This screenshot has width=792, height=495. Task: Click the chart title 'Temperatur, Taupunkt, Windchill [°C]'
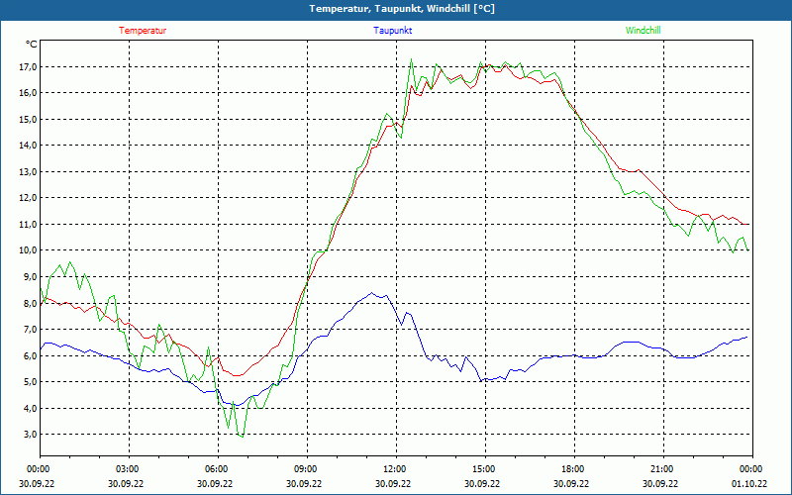pos(402,9)
